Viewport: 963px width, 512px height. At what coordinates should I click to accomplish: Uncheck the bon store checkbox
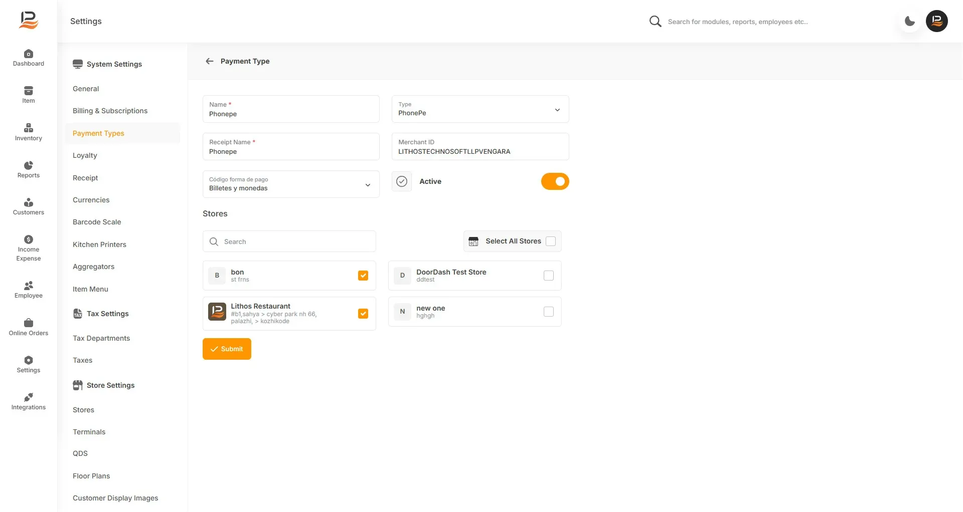coord(363,276)
